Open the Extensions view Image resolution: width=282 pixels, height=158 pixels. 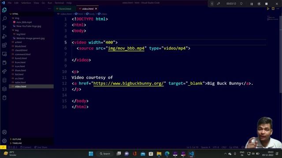tap(4, 45)
